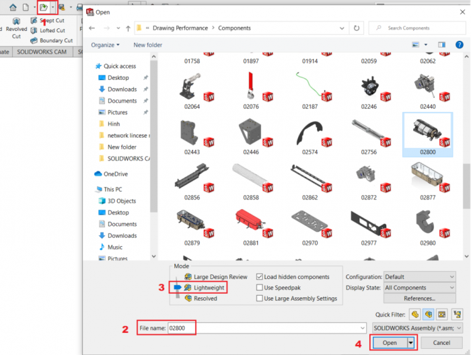Click the Components breadcrumb
The image size is (471, 355).
click(x=234, y=28)
